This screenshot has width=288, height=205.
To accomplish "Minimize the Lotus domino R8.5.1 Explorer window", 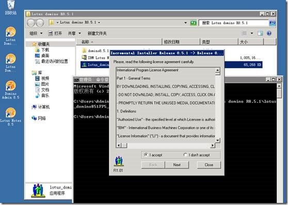I will [x=262, y=14].
